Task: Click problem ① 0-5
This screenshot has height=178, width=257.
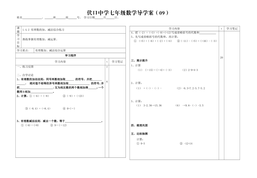Action: click(141, 144)
